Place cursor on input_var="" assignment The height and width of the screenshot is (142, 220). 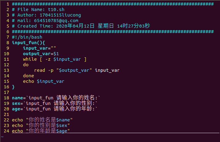point(39,48)
